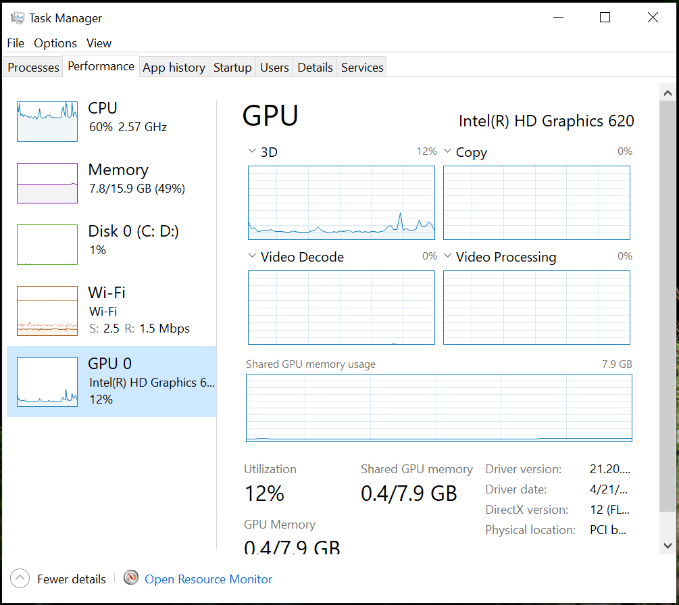
Task: Select the Disk 0 thumbnail graph
Action: [47, 245]
